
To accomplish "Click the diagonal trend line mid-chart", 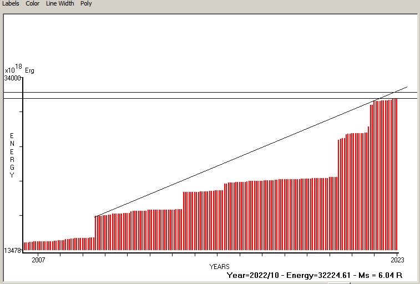I will 250,153.
